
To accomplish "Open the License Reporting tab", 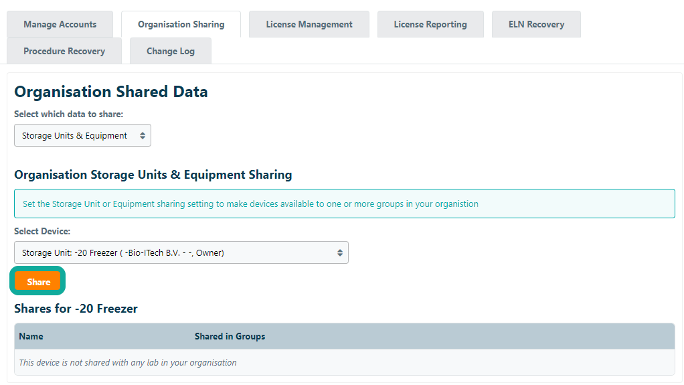I will [x=430, y=24].
